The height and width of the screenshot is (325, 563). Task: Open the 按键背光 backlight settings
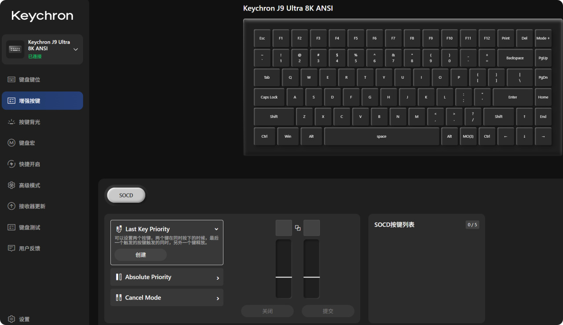pos(42,122)
